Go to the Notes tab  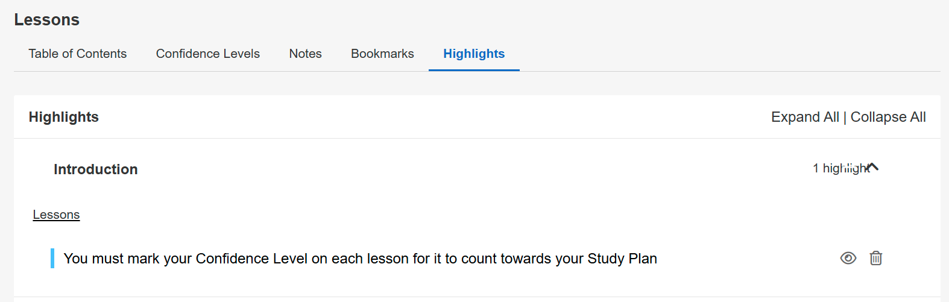point(305,54)
